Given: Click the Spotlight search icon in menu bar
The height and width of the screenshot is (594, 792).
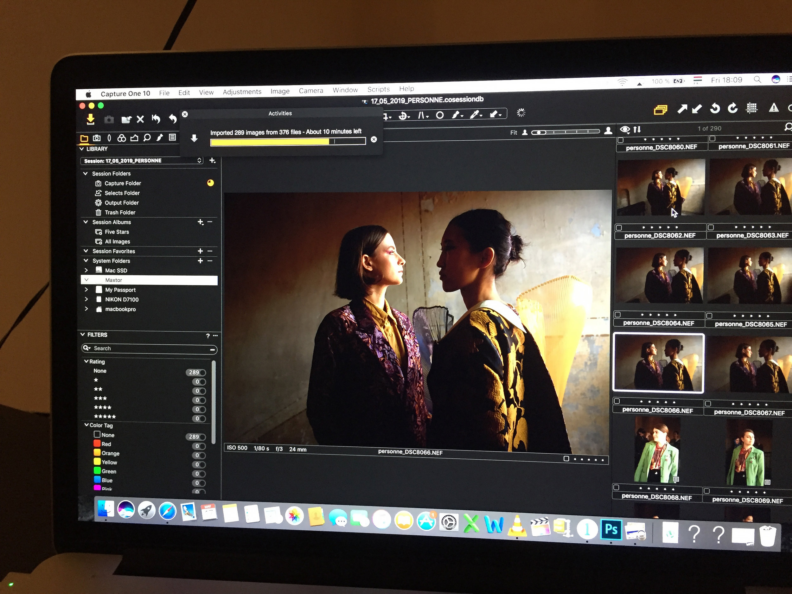Looking at the screenshot, I should point(757,80).
